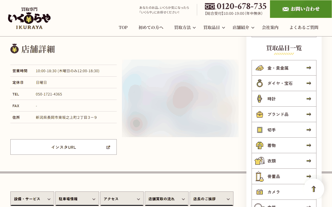The image size is (332, 207).
Task: Click the handbag icon for ブランド品
Action: point(260,114)
